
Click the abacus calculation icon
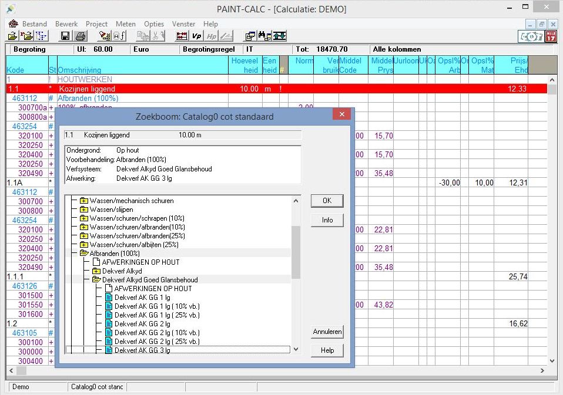click(182, 36)
